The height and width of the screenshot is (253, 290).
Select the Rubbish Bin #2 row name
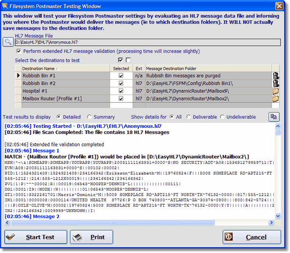[x=66, y=83]
